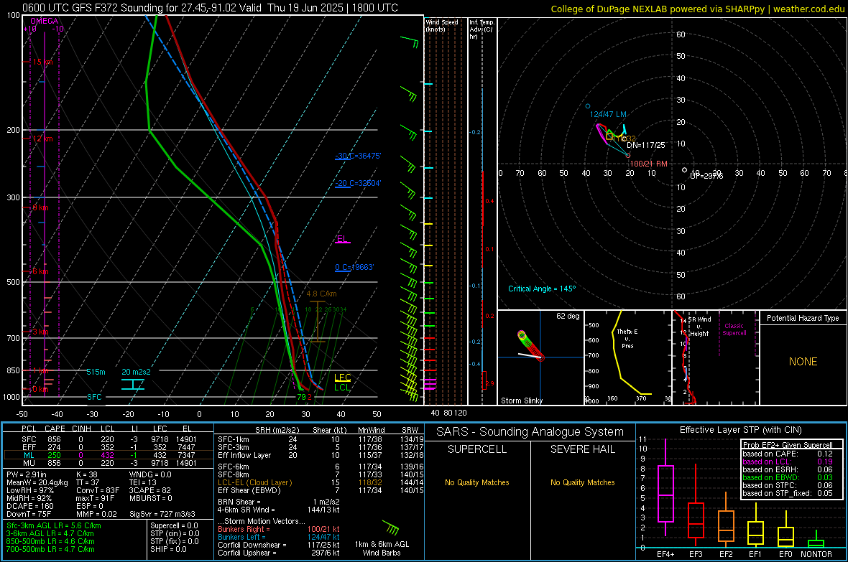Click the green 1km & 6km wind barb icon
Viewport: 848px width, 562px height.
pos(390,527)
